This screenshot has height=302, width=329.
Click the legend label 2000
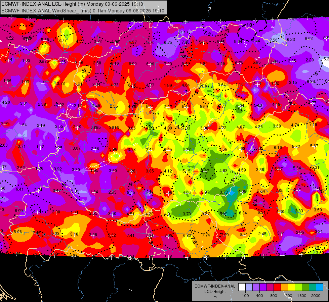[x=316, y=296]
